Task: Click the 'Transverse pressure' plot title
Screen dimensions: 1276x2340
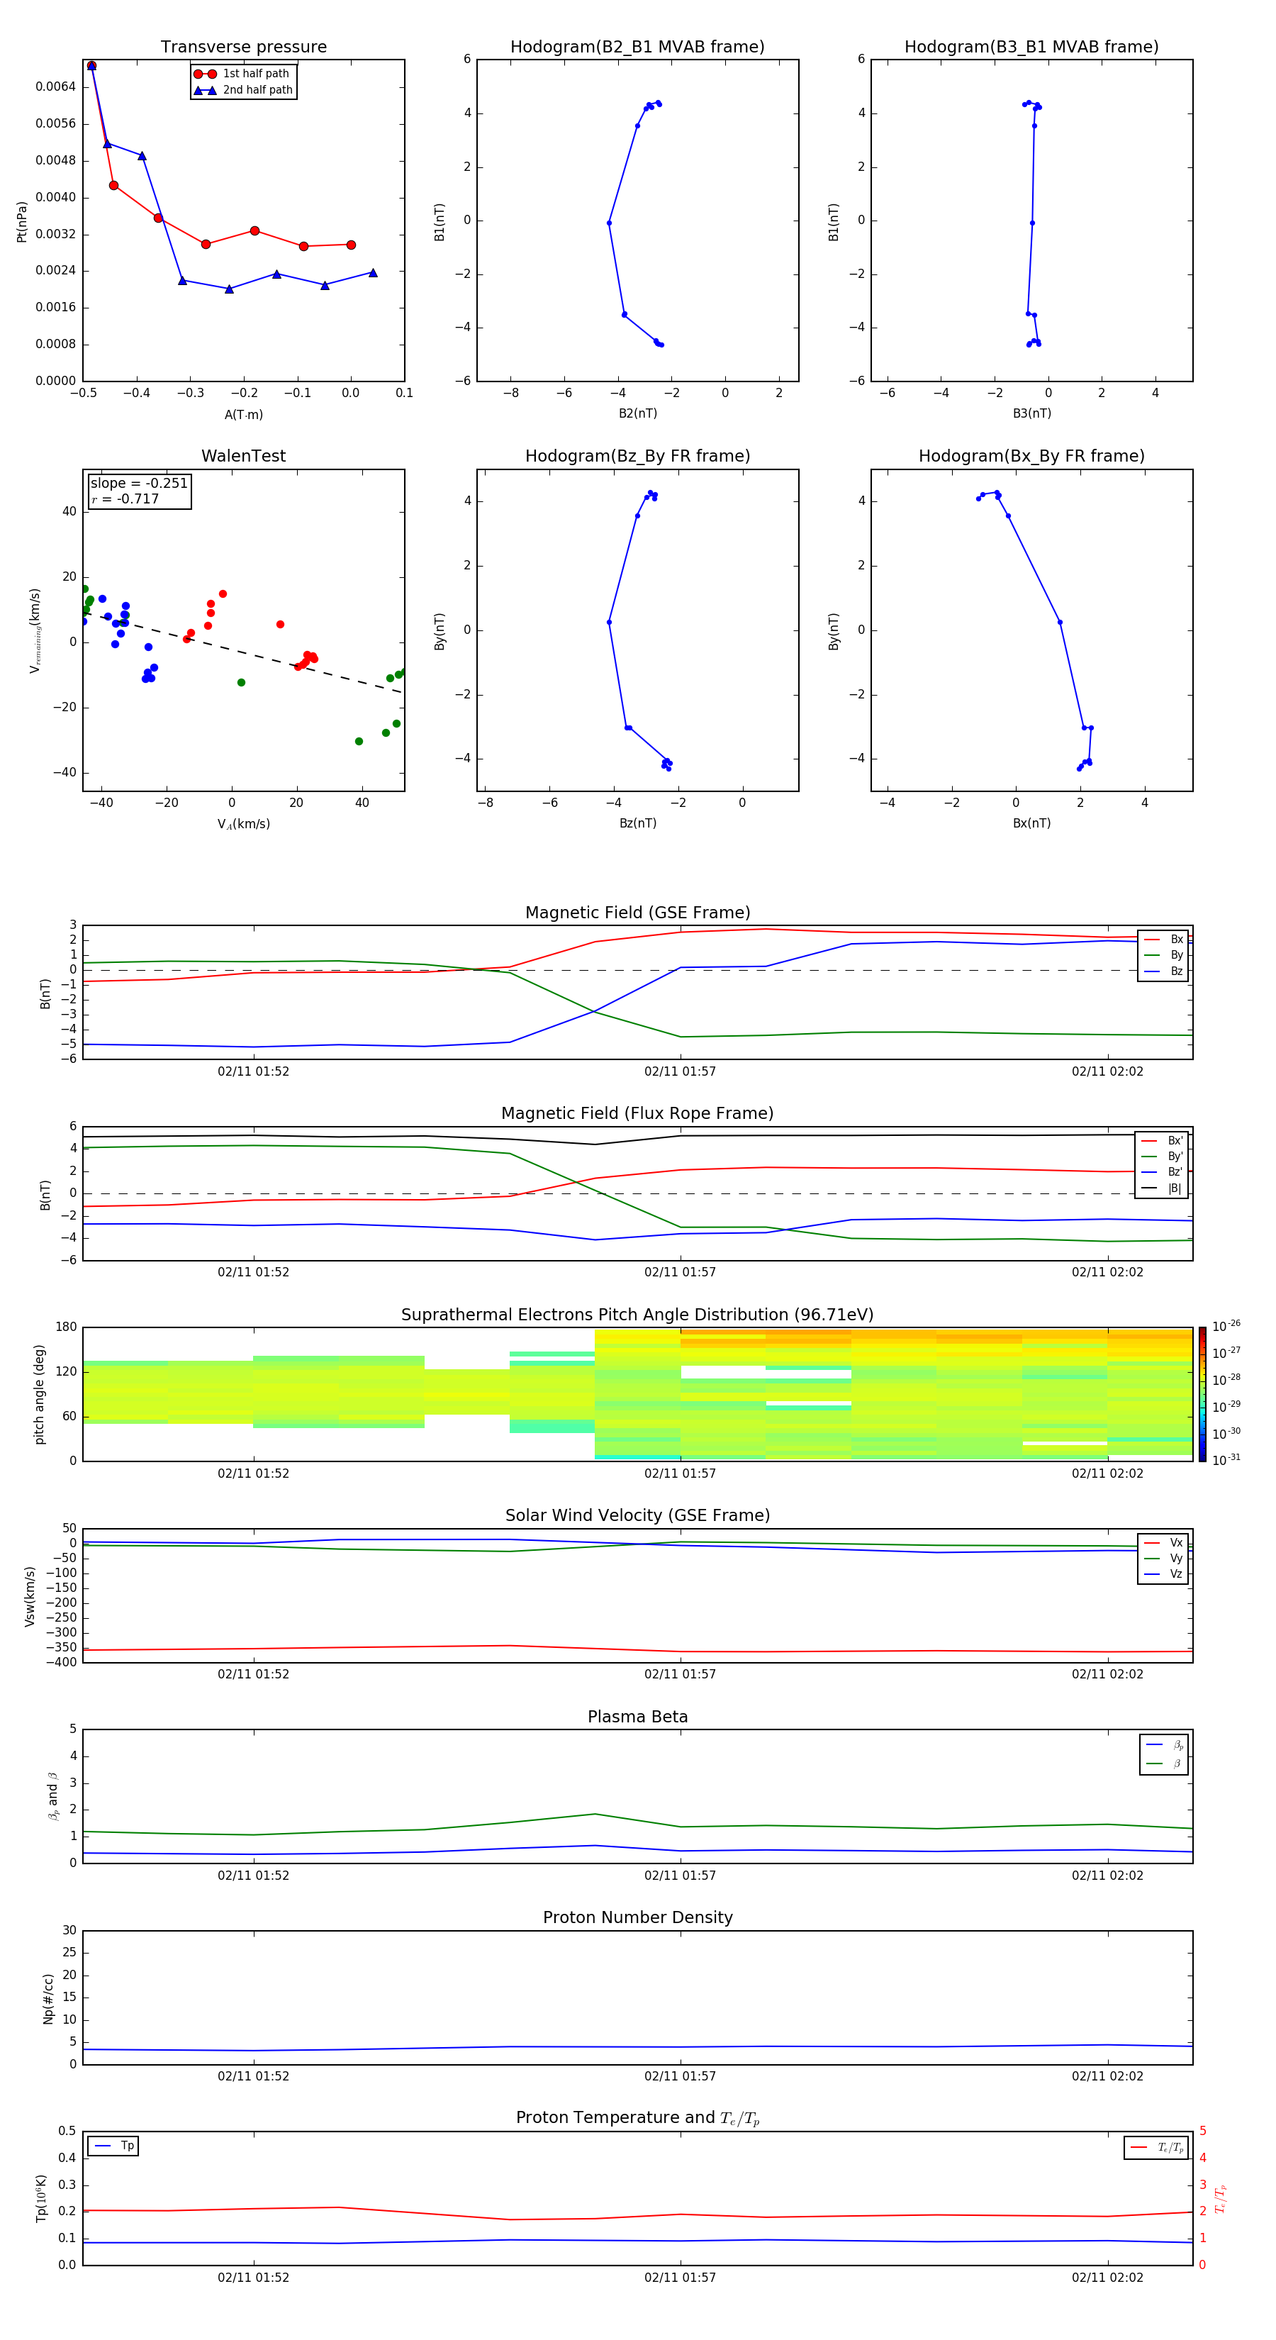Action: (243, 48)
